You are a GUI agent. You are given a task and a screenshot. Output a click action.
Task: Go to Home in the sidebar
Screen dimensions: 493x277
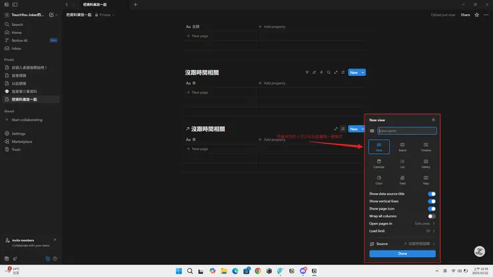point(31,33)
